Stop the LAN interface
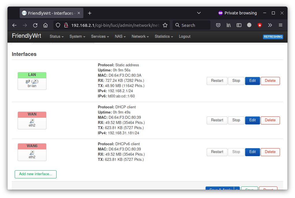295x198 pixels. click(236, 81)
